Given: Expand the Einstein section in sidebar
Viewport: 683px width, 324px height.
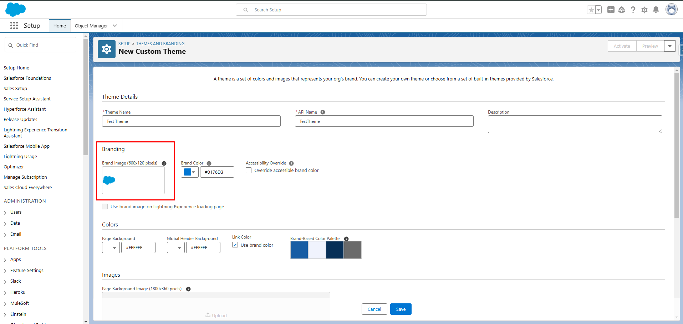Looking at the screenshot, I should [5, 315].
